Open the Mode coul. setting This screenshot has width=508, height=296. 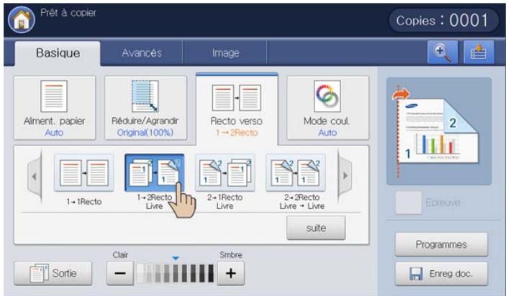[x=327, y=108]
